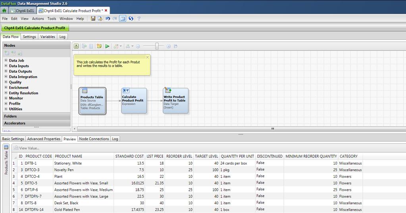Switch to the Settings tab

pyautogui.click(x=29, y=37)
